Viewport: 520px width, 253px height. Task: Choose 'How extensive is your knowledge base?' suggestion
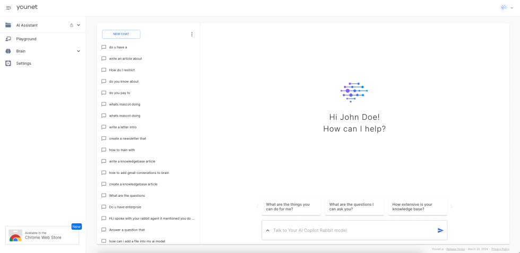417,207
